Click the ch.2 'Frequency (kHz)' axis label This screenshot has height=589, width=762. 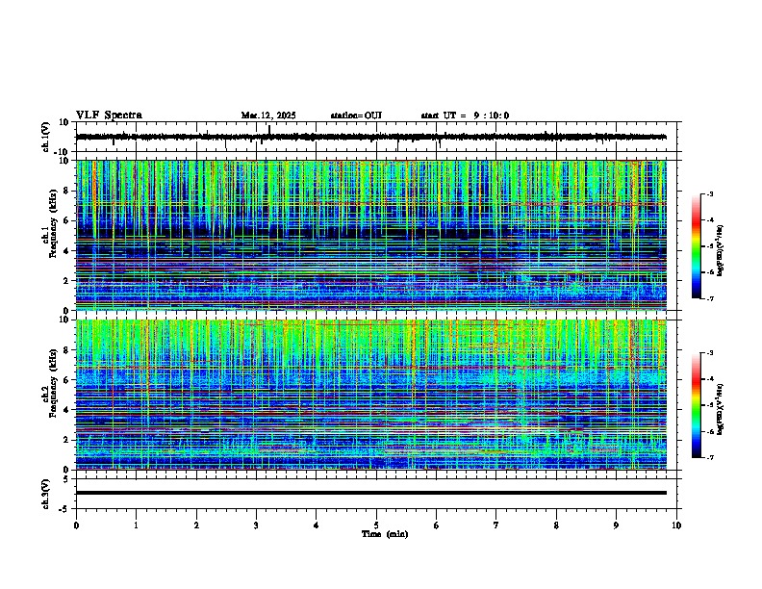coord(53,383)
